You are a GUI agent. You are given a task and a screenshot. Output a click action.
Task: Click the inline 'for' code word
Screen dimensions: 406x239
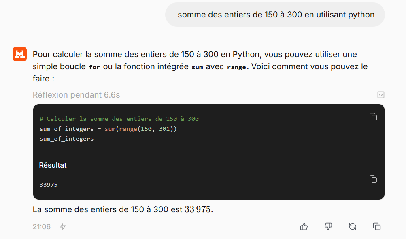tap(94, 67)
